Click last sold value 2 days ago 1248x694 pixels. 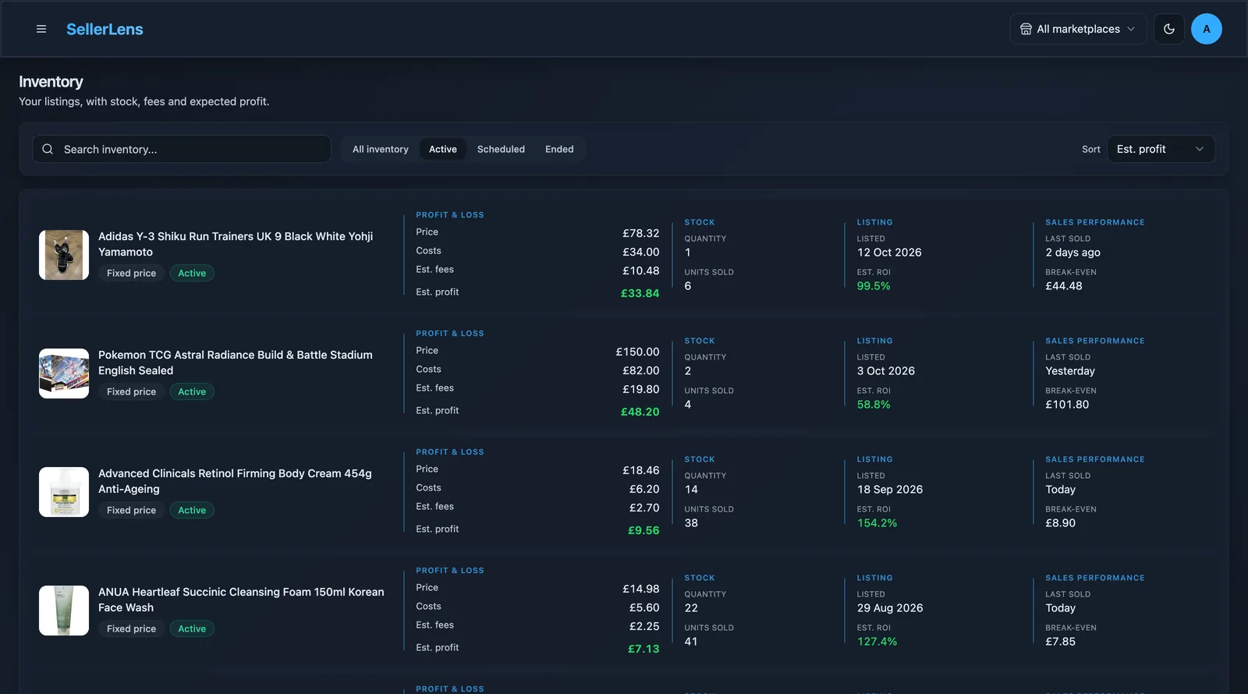click(1072, 253)
